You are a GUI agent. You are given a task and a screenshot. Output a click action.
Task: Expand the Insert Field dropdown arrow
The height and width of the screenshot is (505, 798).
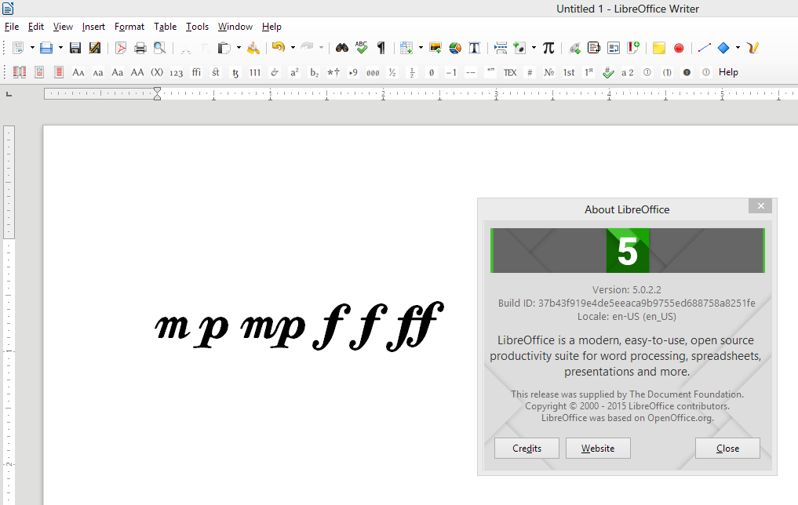tap(534, 48)
